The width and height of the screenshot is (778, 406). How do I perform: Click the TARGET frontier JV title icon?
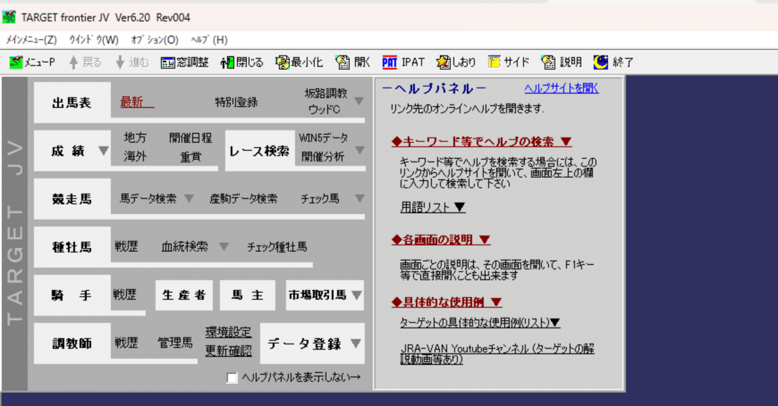(9, 17)
